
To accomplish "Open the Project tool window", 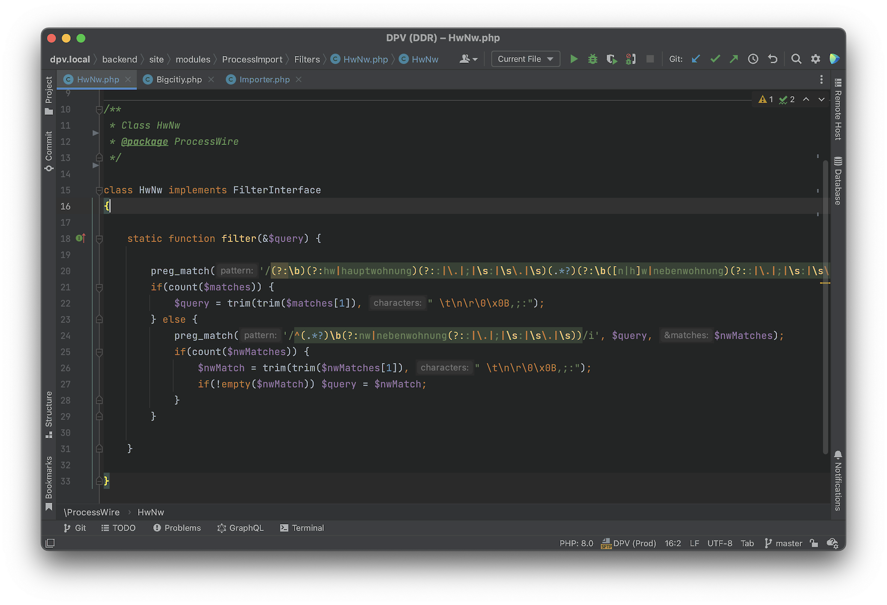I will pos(49,95).
